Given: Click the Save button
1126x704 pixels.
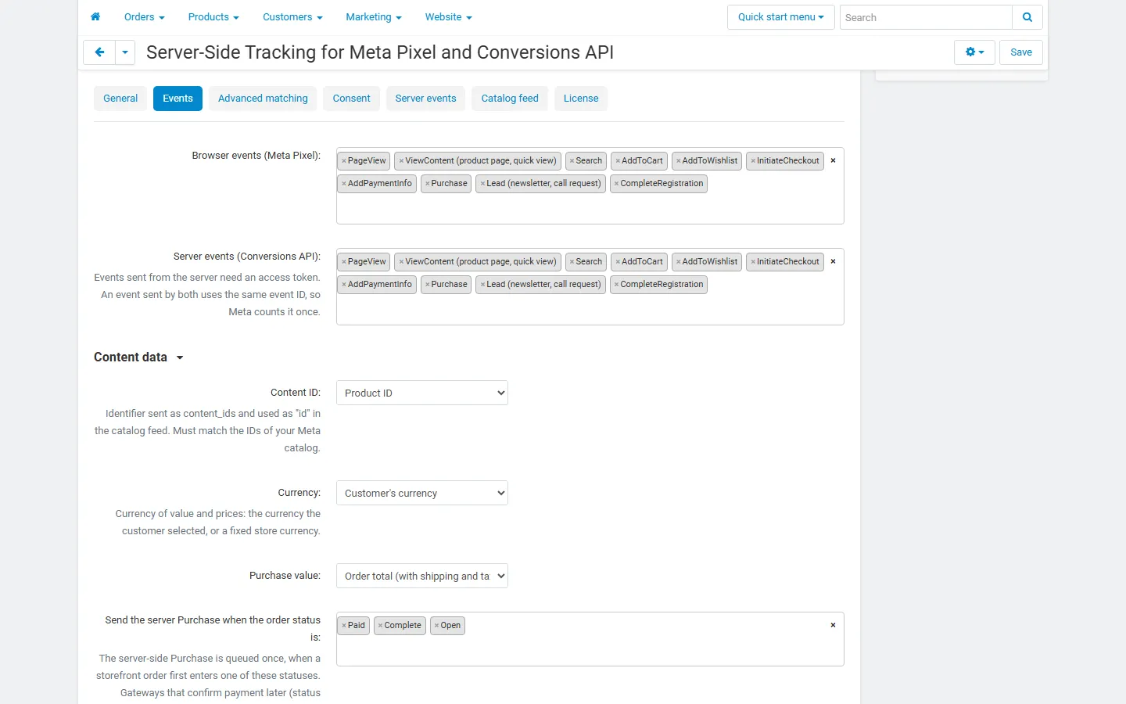Looking at the screenshot, I should pyautogui.click(x=1021, y=52).
